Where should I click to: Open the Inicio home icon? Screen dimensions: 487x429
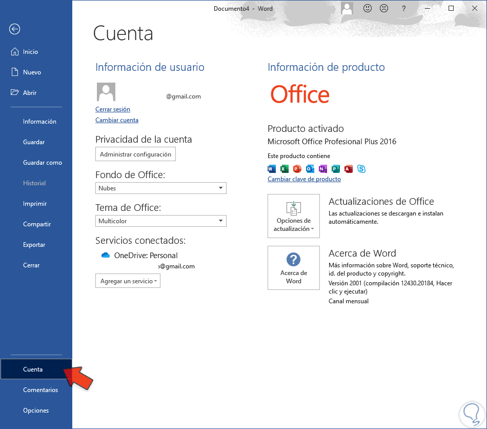14,52
